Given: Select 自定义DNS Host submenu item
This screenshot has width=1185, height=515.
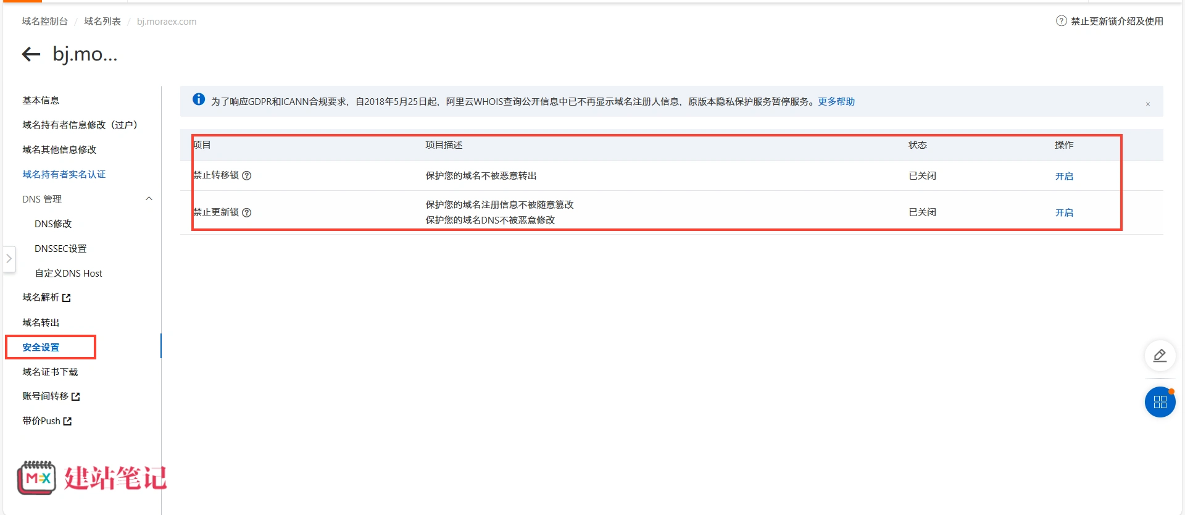Looking at the screenshot, I should pos(69,273).
